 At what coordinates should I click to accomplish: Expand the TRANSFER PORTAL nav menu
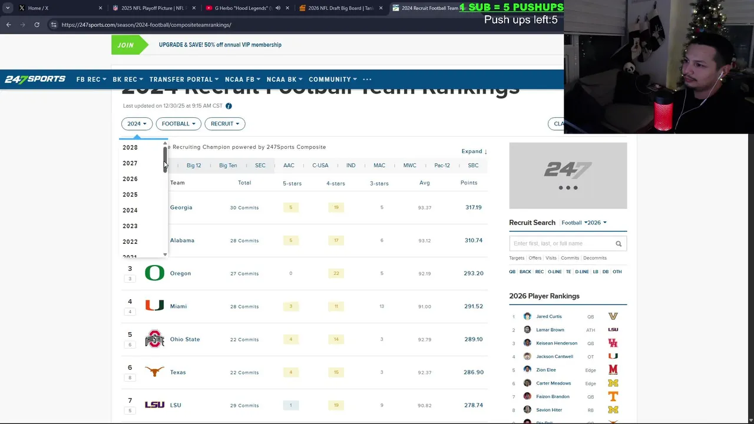pyautogui.click(x=184, y=79)
